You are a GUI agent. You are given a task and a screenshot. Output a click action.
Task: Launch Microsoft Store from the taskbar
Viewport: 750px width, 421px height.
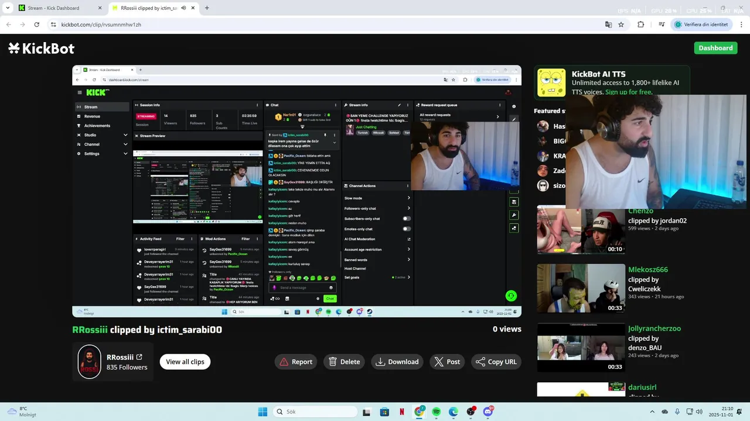tap(384, 412)
